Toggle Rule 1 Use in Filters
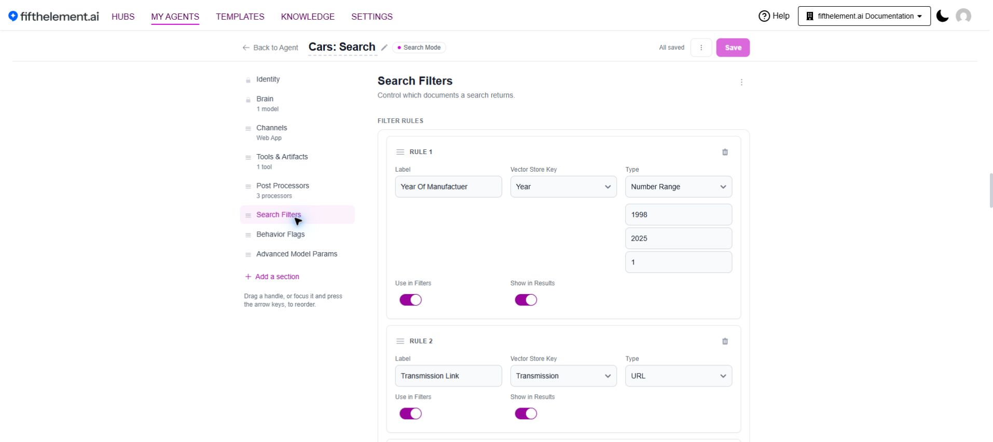The image size is (993, 442). click(410, 300)
